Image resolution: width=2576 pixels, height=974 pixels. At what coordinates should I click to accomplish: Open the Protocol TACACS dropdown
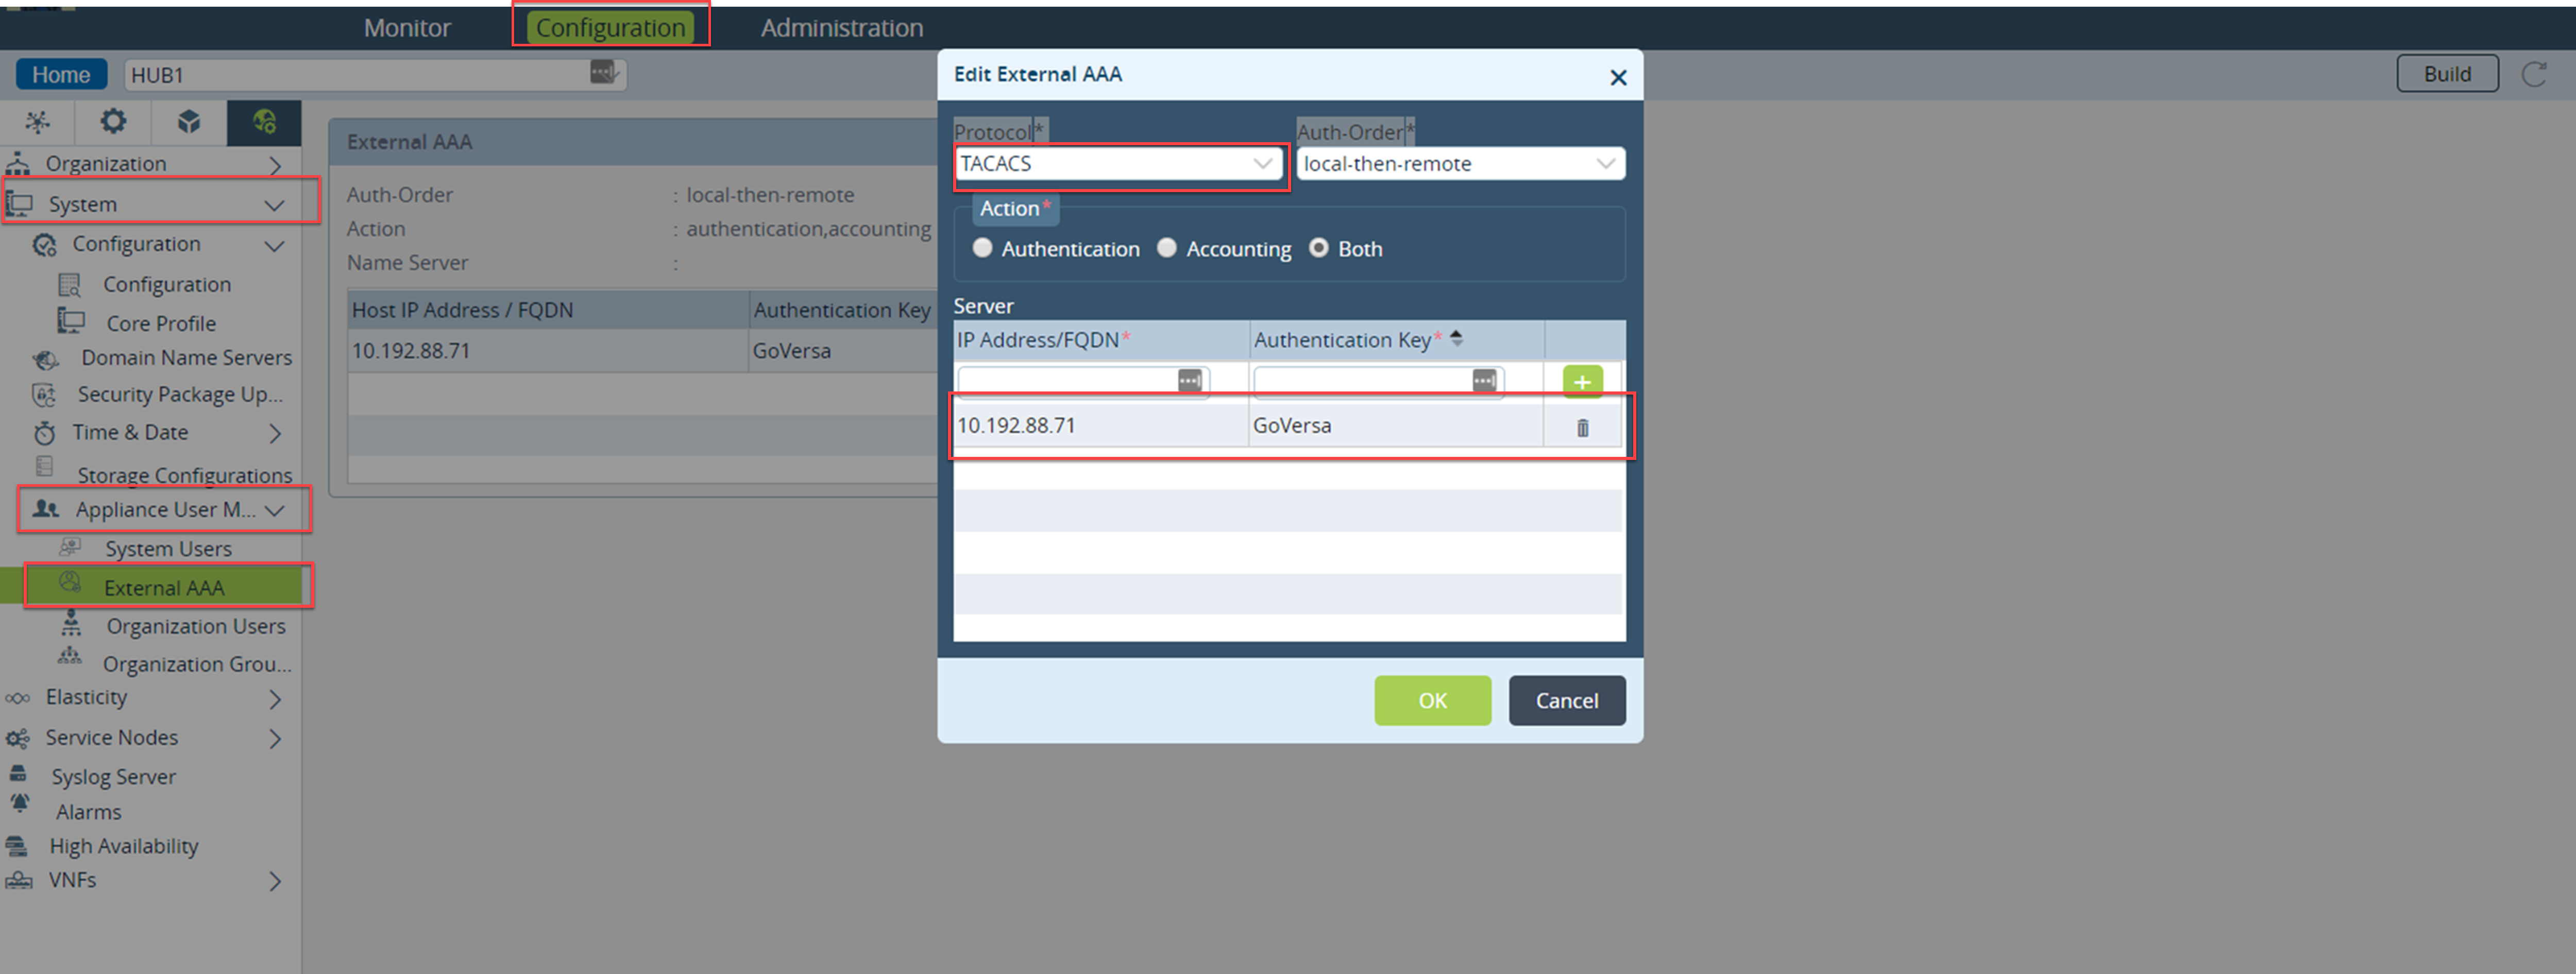[x=1117, y=163]
